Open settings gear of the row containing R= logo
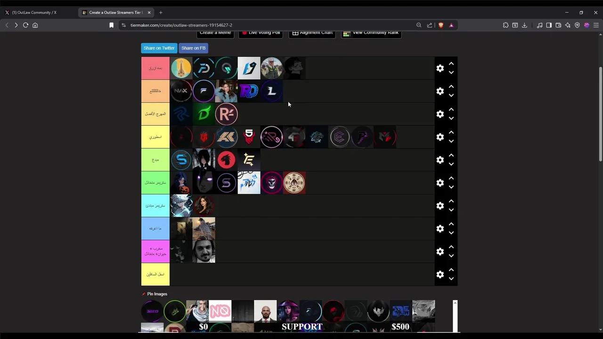This screenshot has width=603, height=339. [x=440, y=114]
